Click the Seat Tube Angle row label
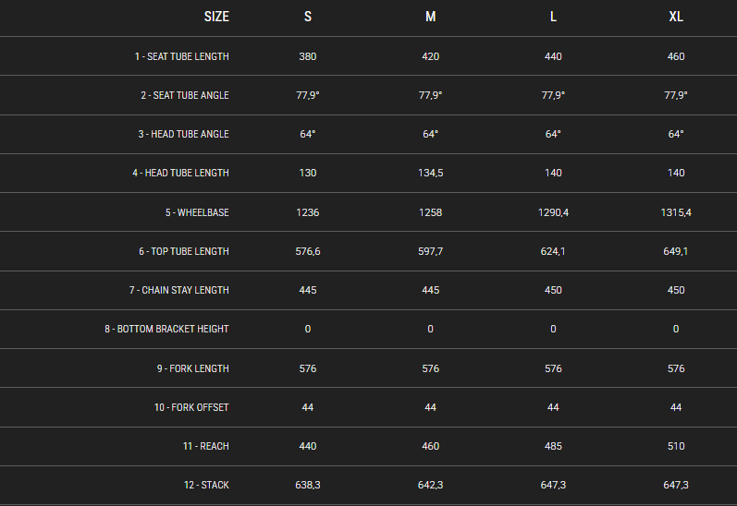737x506 pixels. coord(185,95)
